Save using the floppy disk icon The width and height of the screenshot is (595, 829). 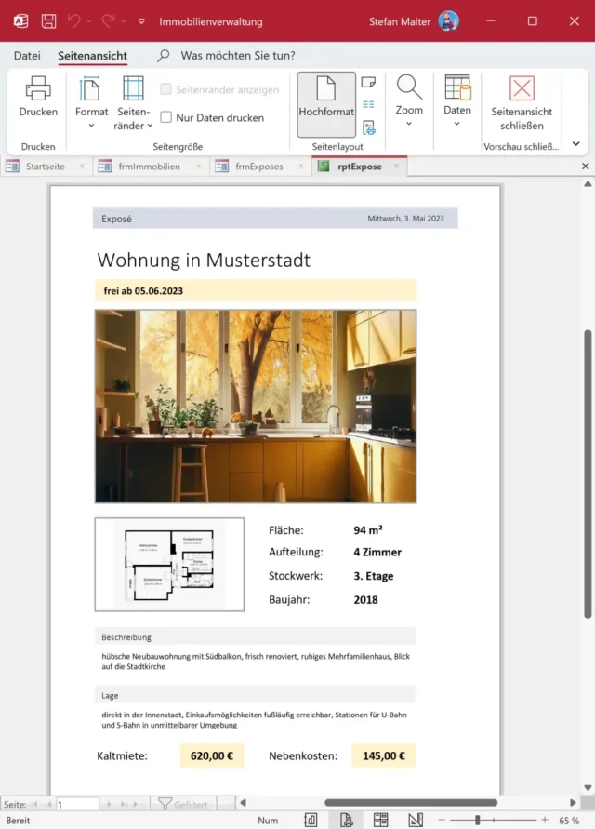pyautogui.click(x=48, y=20)
